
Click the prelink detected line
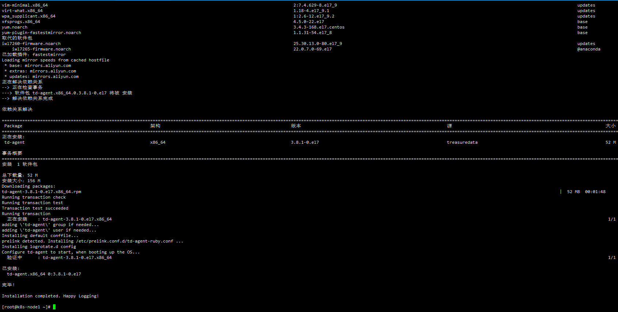coord(92,241)
